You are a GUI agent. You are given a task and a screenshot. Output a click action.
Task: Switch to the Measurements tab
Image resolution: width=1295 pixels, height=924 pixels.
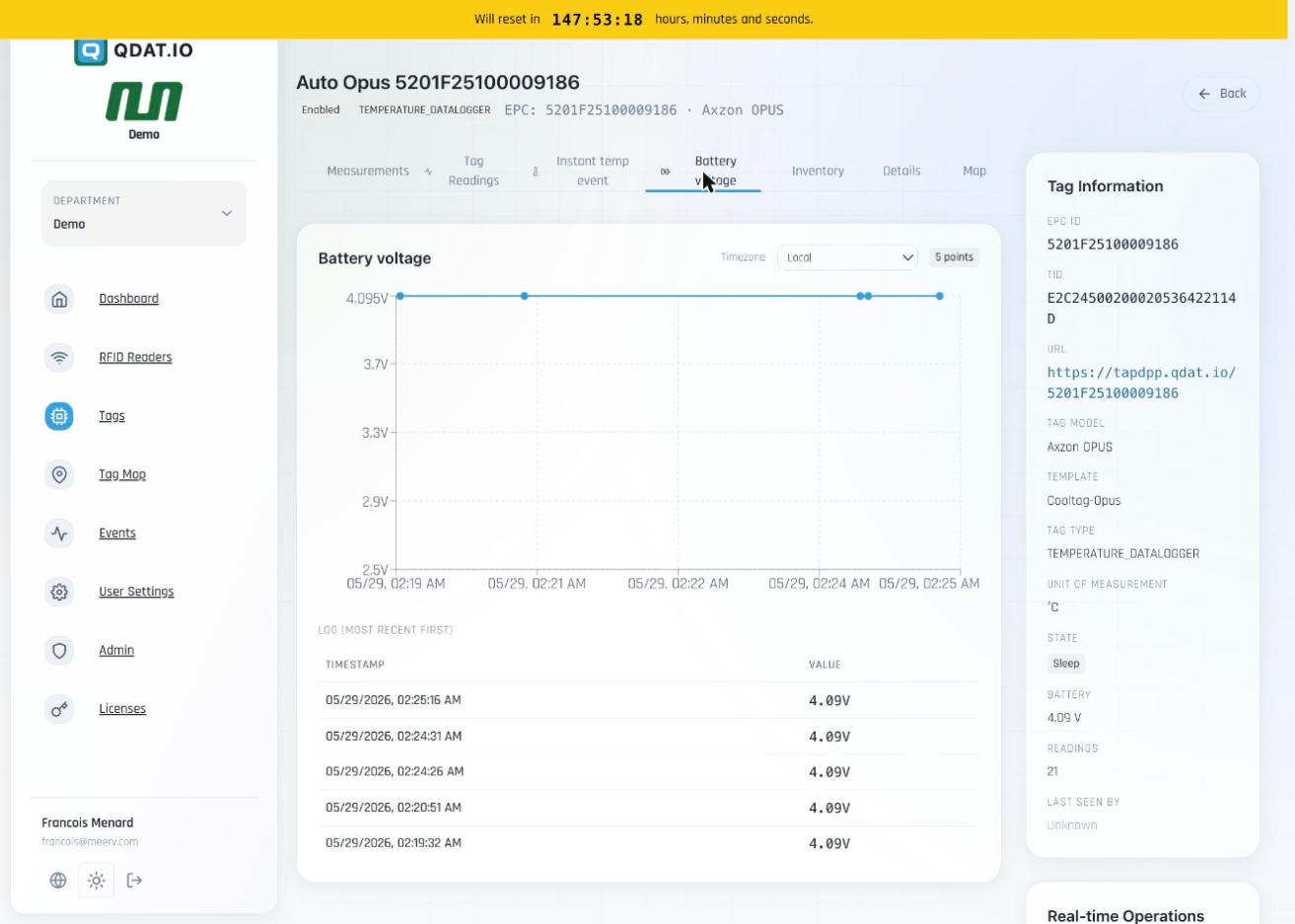pos(368,171)
